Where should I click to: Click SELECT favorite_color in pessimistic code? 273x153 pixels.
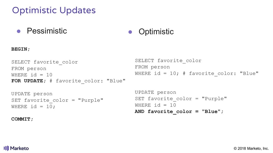click(45, 62)
